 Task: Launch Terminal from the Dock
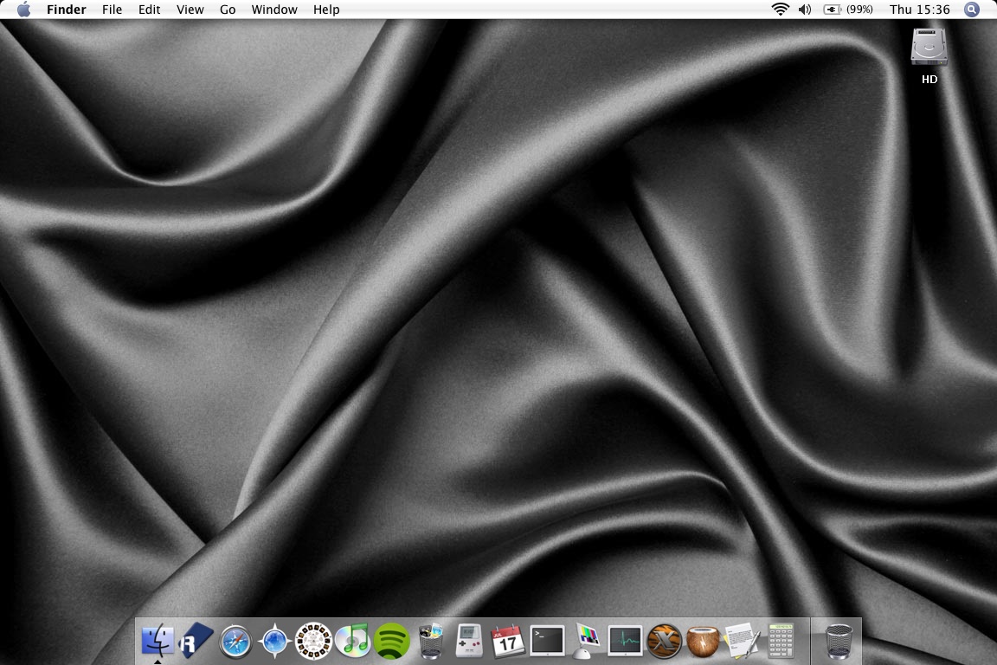[548, 641]
